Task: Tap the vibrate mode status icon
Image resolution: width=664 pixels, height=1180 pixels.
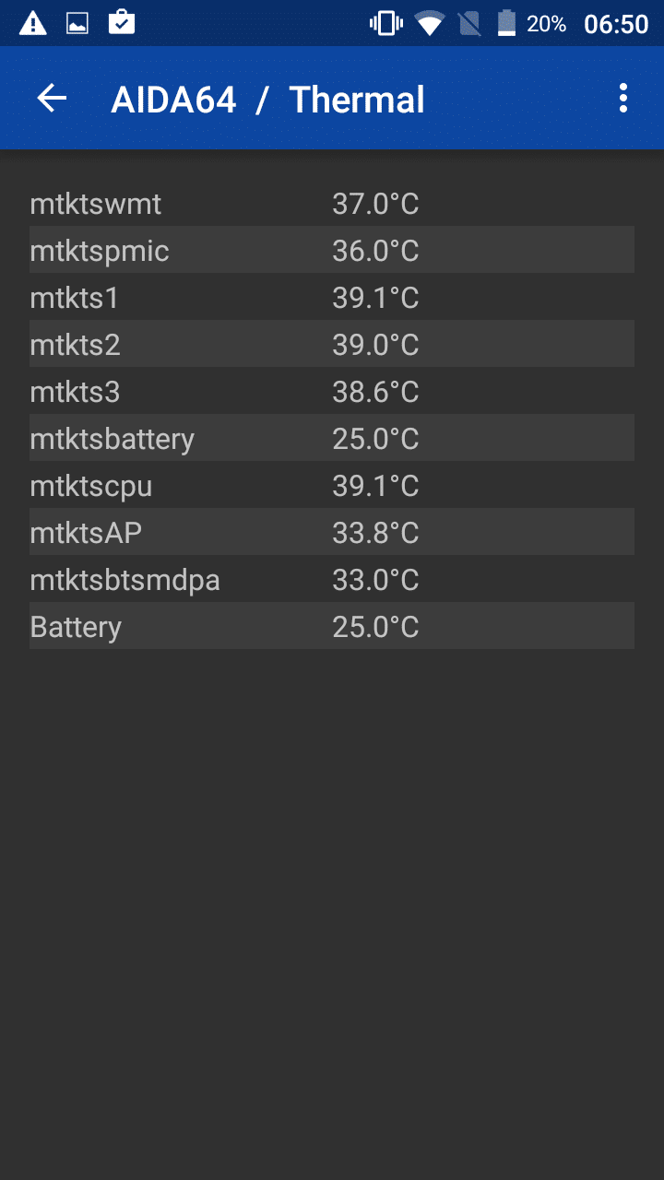Action: (x=385, y=23)
